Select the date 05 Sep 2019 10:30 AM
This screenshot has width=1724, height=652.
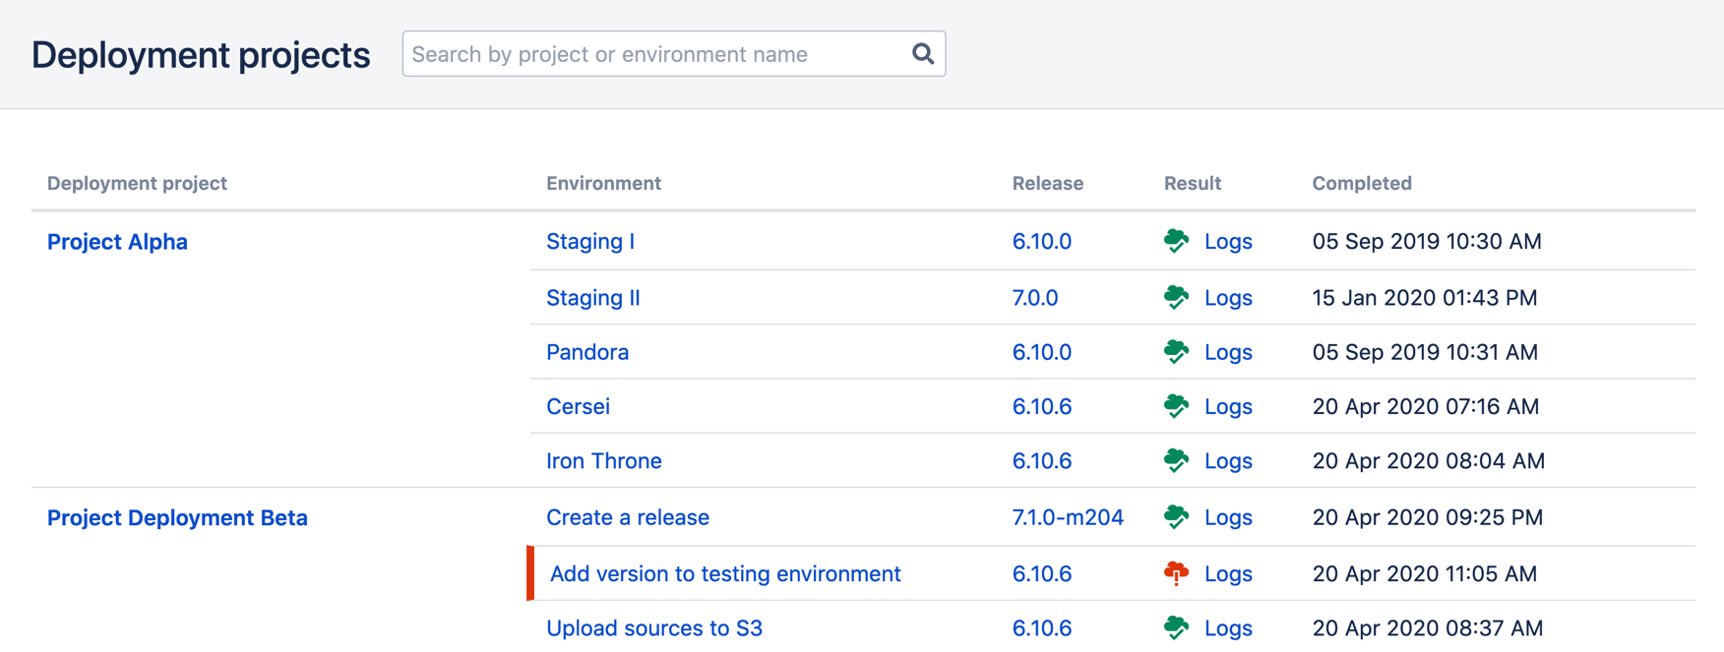(1427, 241)
